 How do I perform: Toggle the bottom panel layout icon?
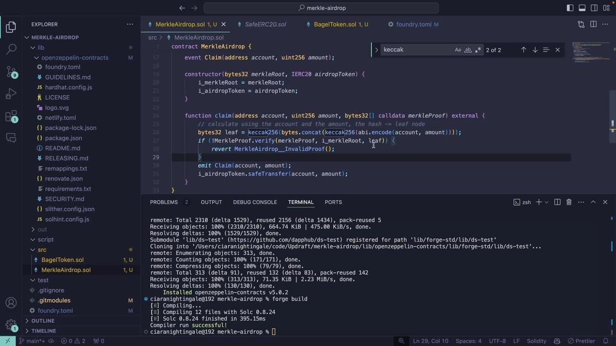[x=582, y=8]
